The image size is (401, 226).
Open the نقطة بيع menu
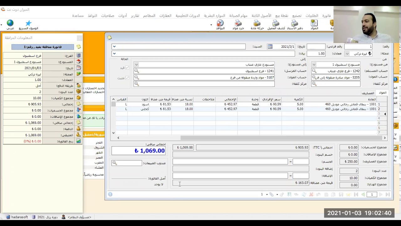(282, 16)
